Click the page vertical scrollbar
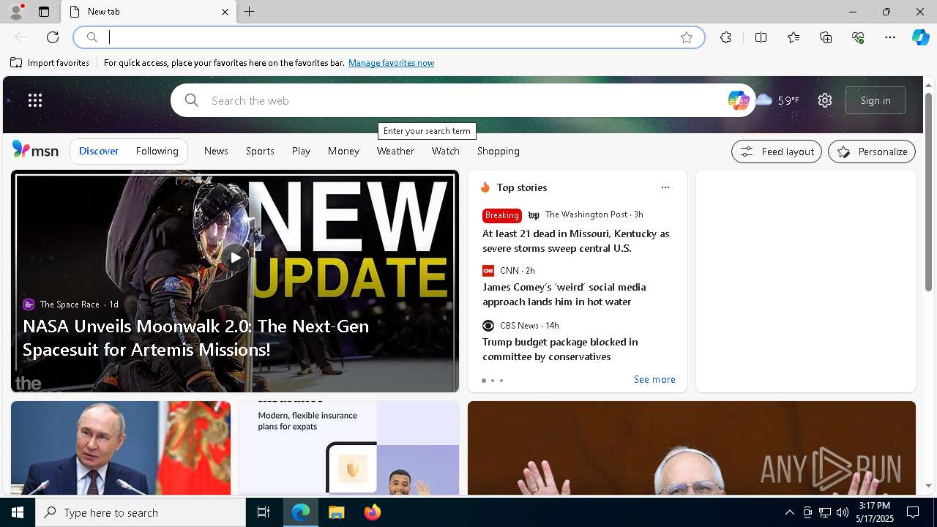 click(928, 192)
